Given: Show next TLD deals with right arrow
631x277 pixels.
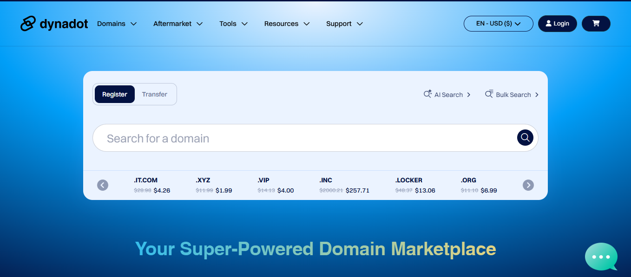Looking at the screenshot, I should click(x=528, y=185).
